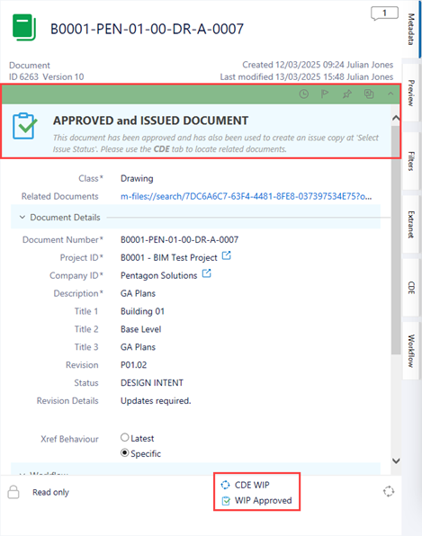The height and width of the screenshot is (536, 422).
Task: Open the Related Documents m-files search link
Action: (x=247, y=196)
